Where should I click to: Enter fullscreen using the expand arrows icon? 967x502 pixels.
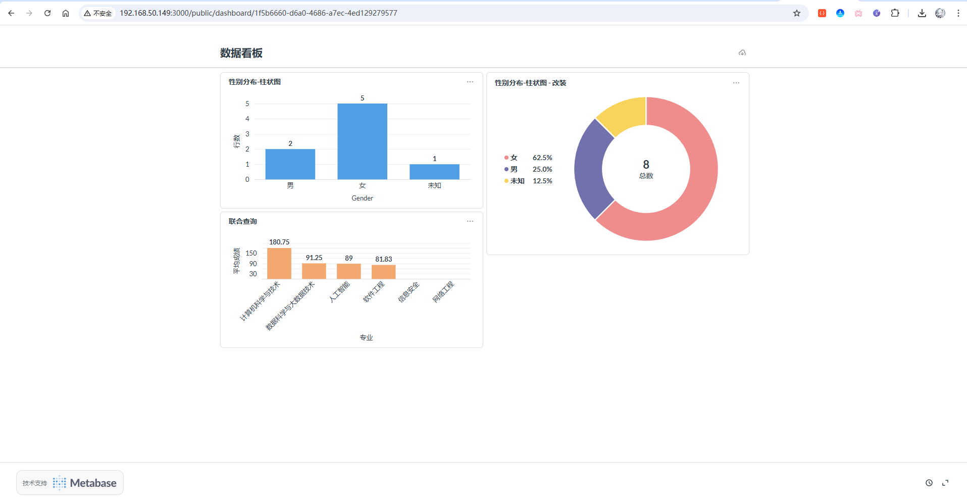[x=945, y=483]
